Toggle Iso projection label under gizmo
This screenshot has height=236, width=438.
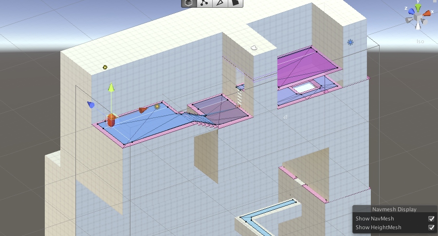pyautogui.click(x=420, y=41)
